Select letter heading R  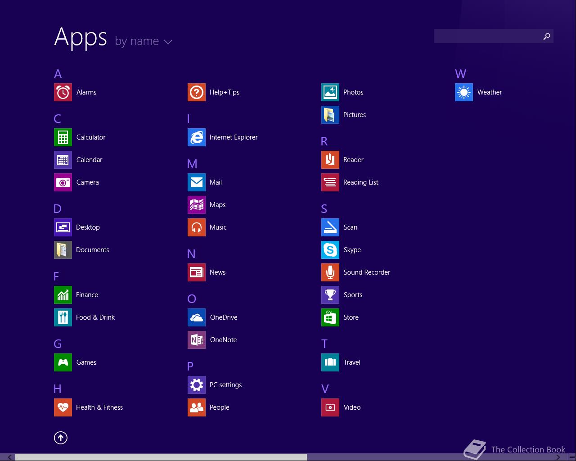coord(324,141)
